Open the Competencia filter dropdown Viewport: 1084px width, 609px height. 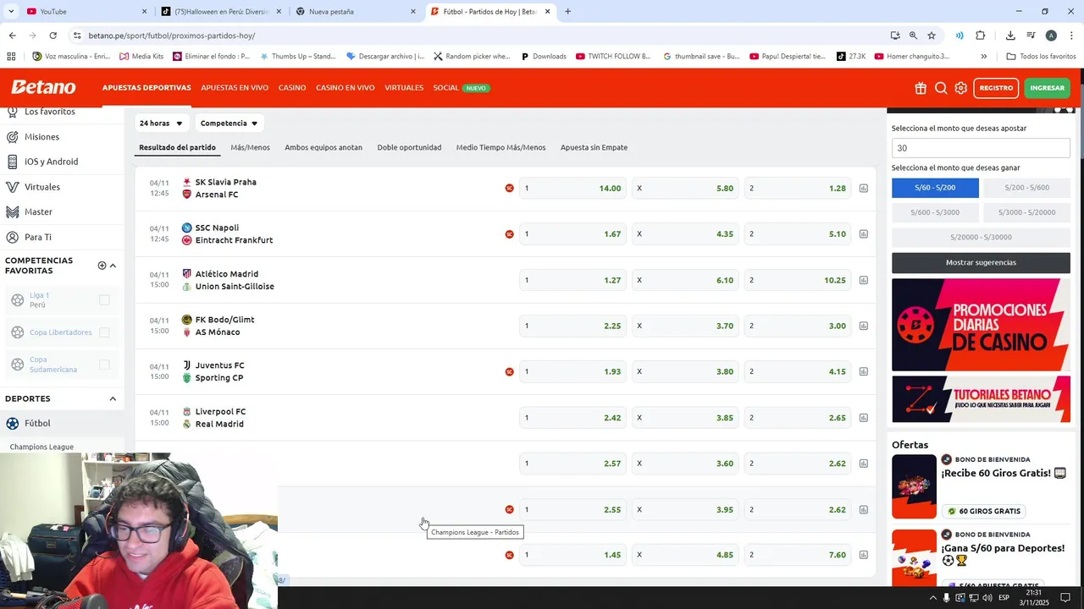pyautogui.click(x=229, y=123)
